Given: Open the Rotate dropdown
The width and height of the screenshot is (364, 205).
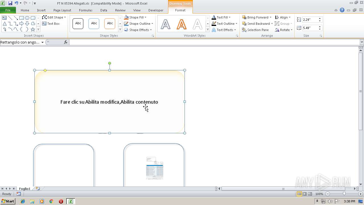Looking at the screenshot, I should [x=284, y=30].
